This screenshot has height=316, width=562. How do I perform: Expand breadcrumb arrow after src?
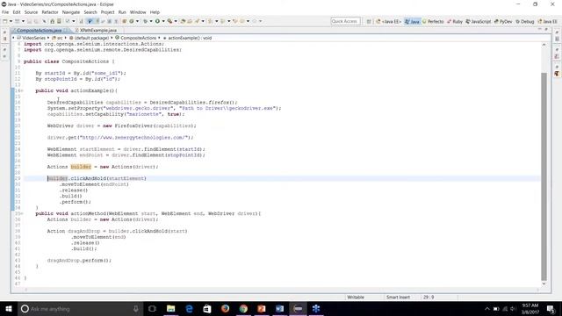[66, 38]
